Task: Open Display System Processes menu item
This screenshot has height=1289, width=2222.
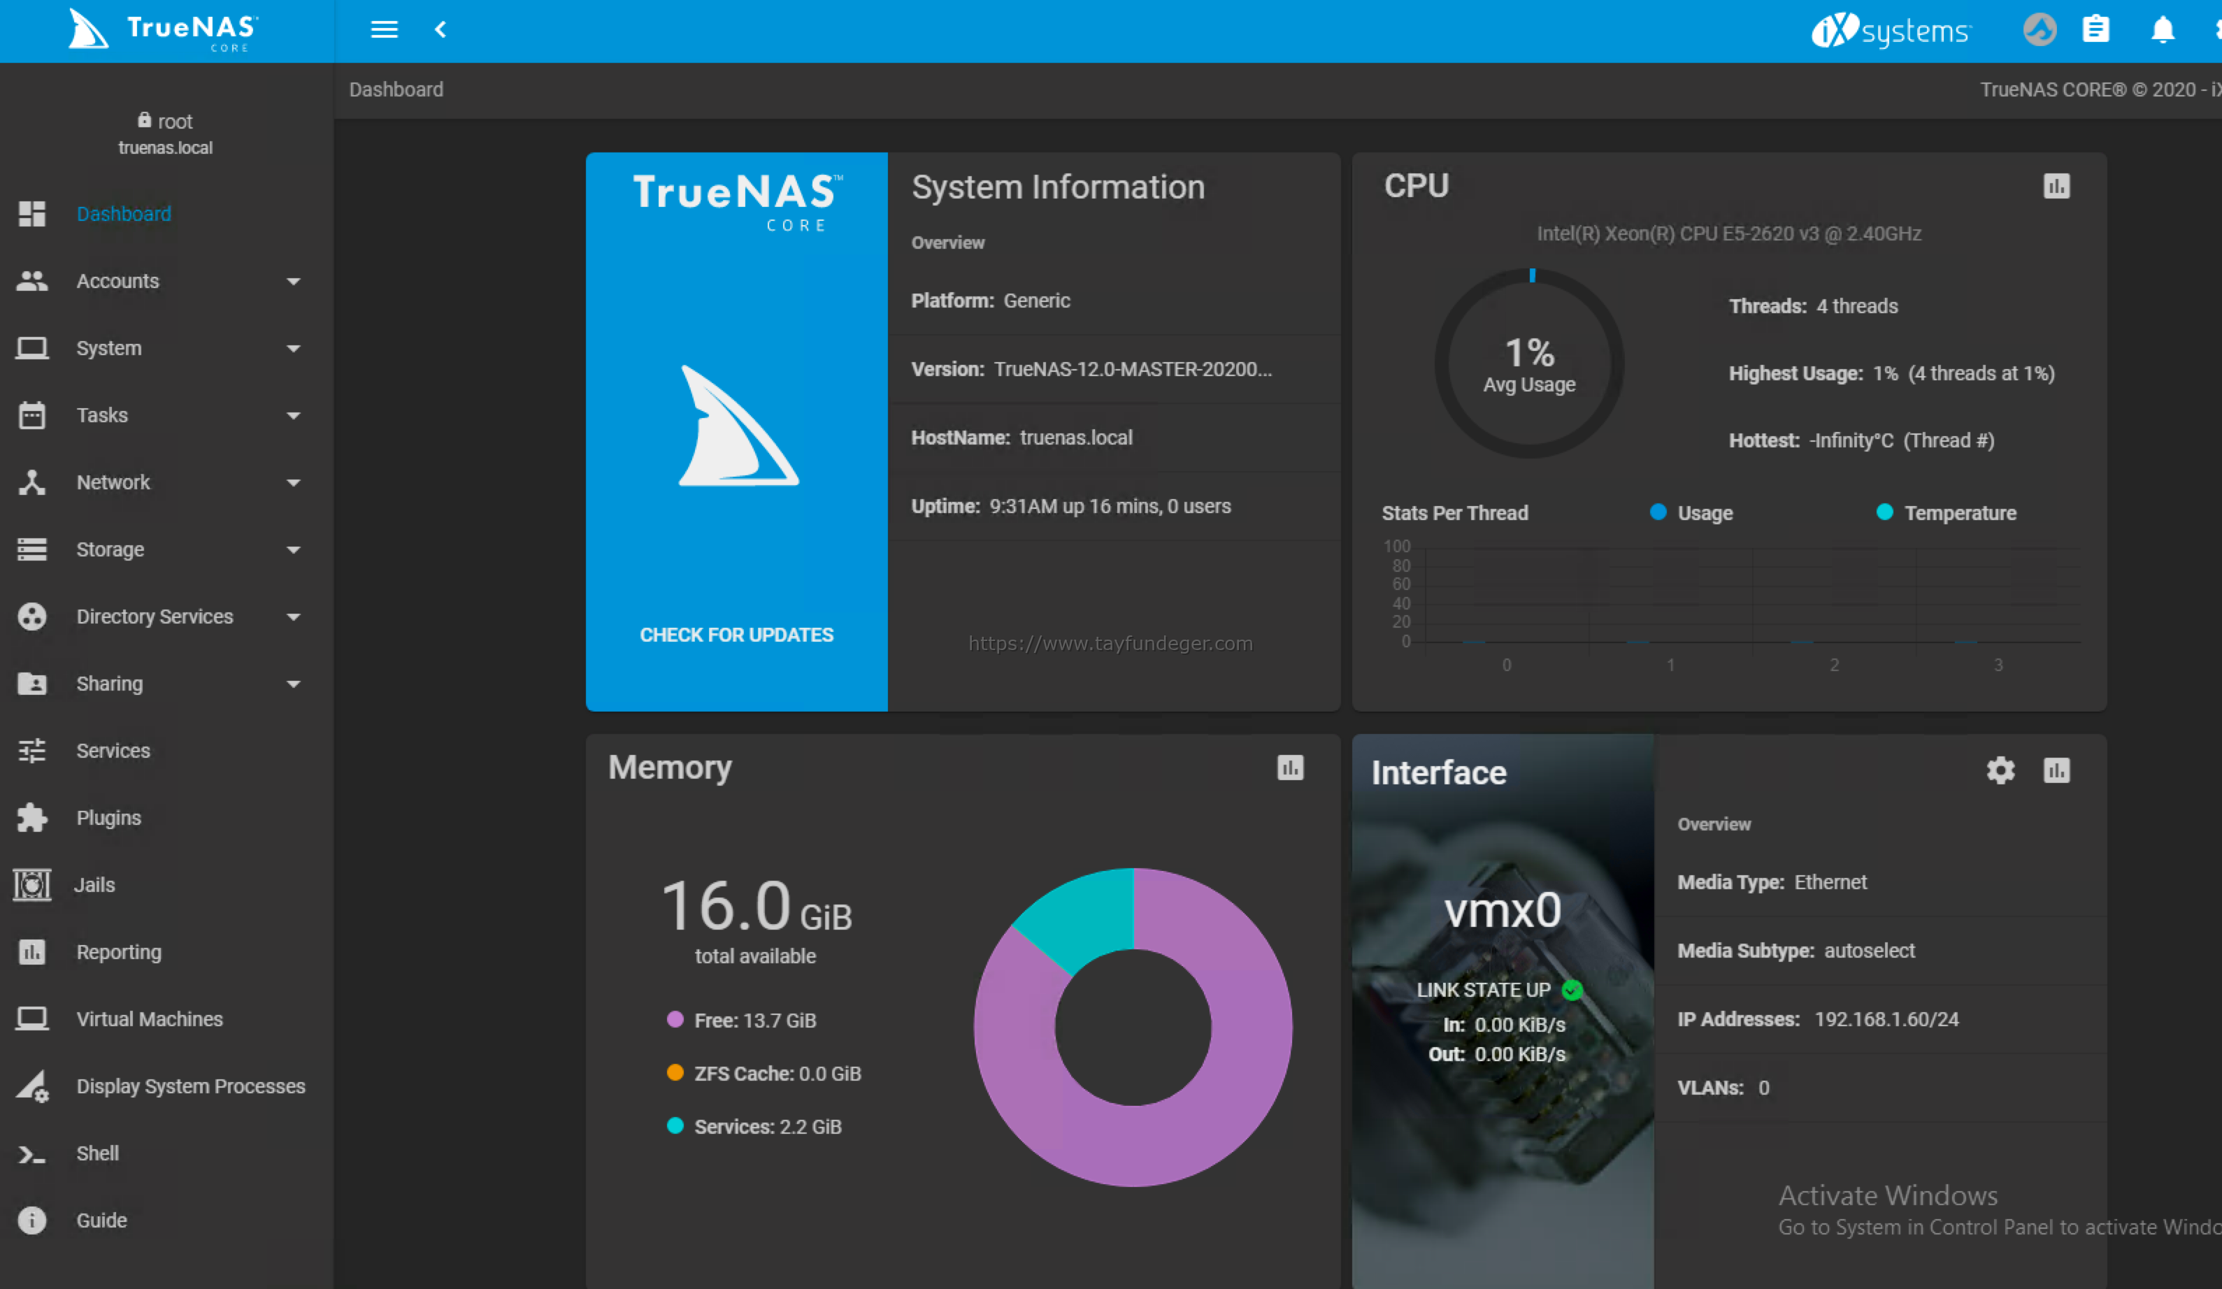Action: [x=166, y=1086]
